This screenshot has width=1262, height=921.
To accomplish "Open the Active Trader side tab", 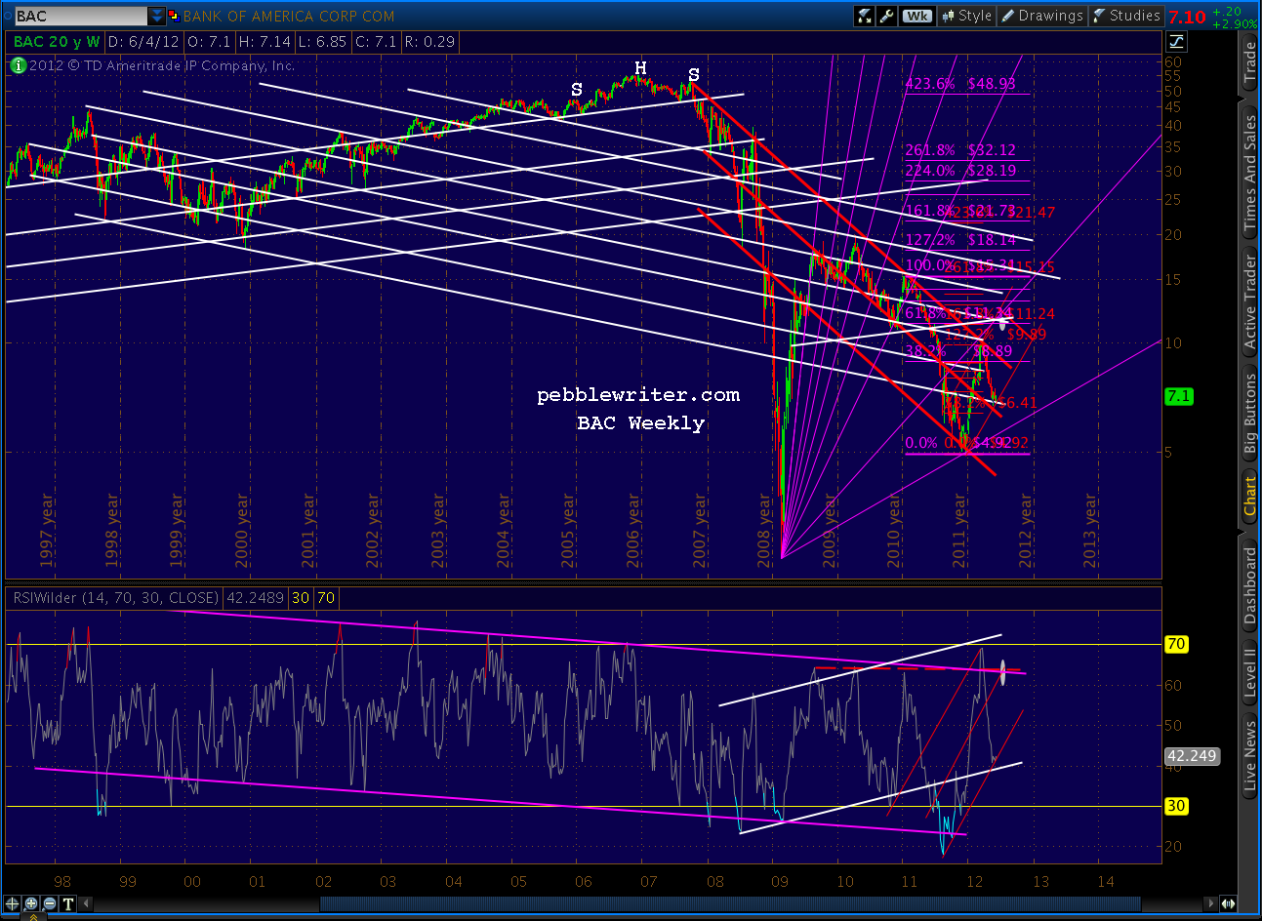I will (1250, 300).
